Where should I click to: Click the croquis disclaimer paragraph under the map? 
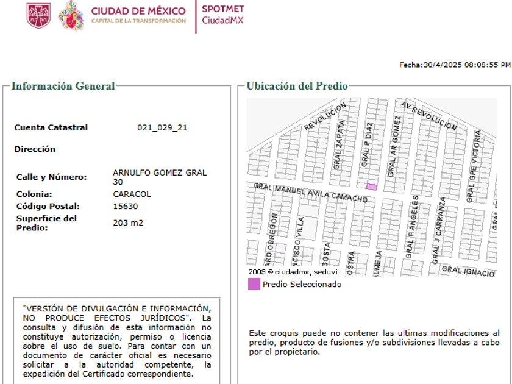[374, 342]
